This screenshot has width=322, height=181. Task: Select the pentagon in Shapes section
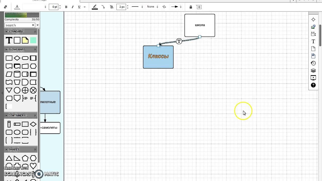[25, 158]
